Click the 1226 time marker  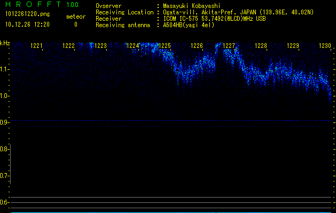tap(197, 46)
